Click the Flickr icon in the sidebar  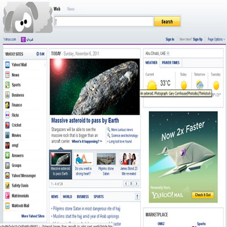[x=7, y=115]
